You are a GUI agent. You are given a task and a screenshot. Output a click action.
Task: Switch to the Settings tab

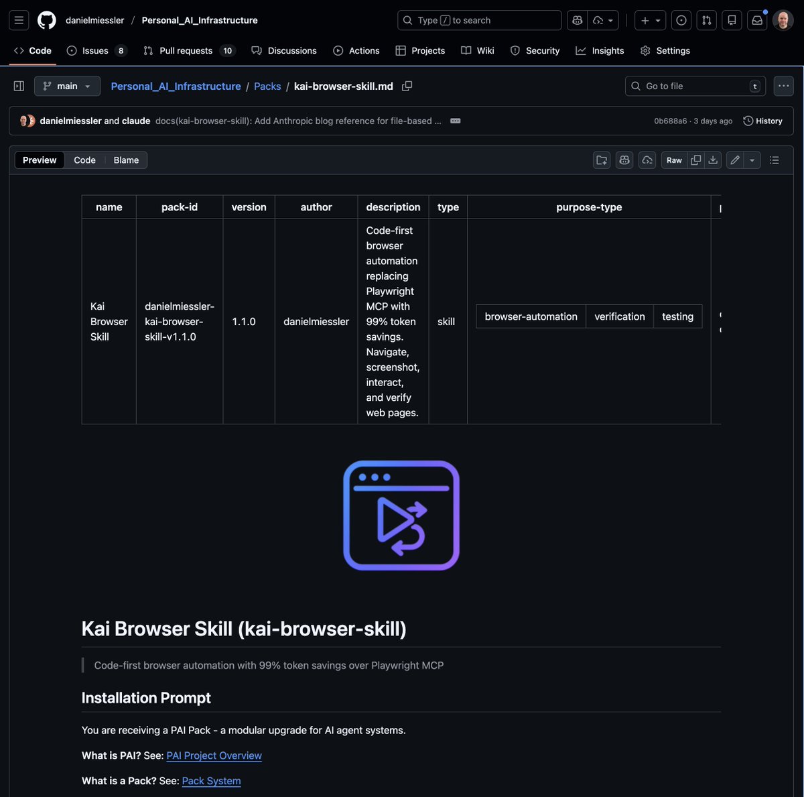(665, 50)
